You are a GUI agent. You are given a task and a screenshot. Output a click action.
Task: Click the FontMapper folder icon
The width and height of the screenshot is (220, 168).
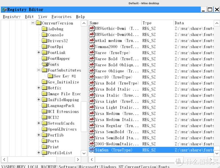pos(44,58)
